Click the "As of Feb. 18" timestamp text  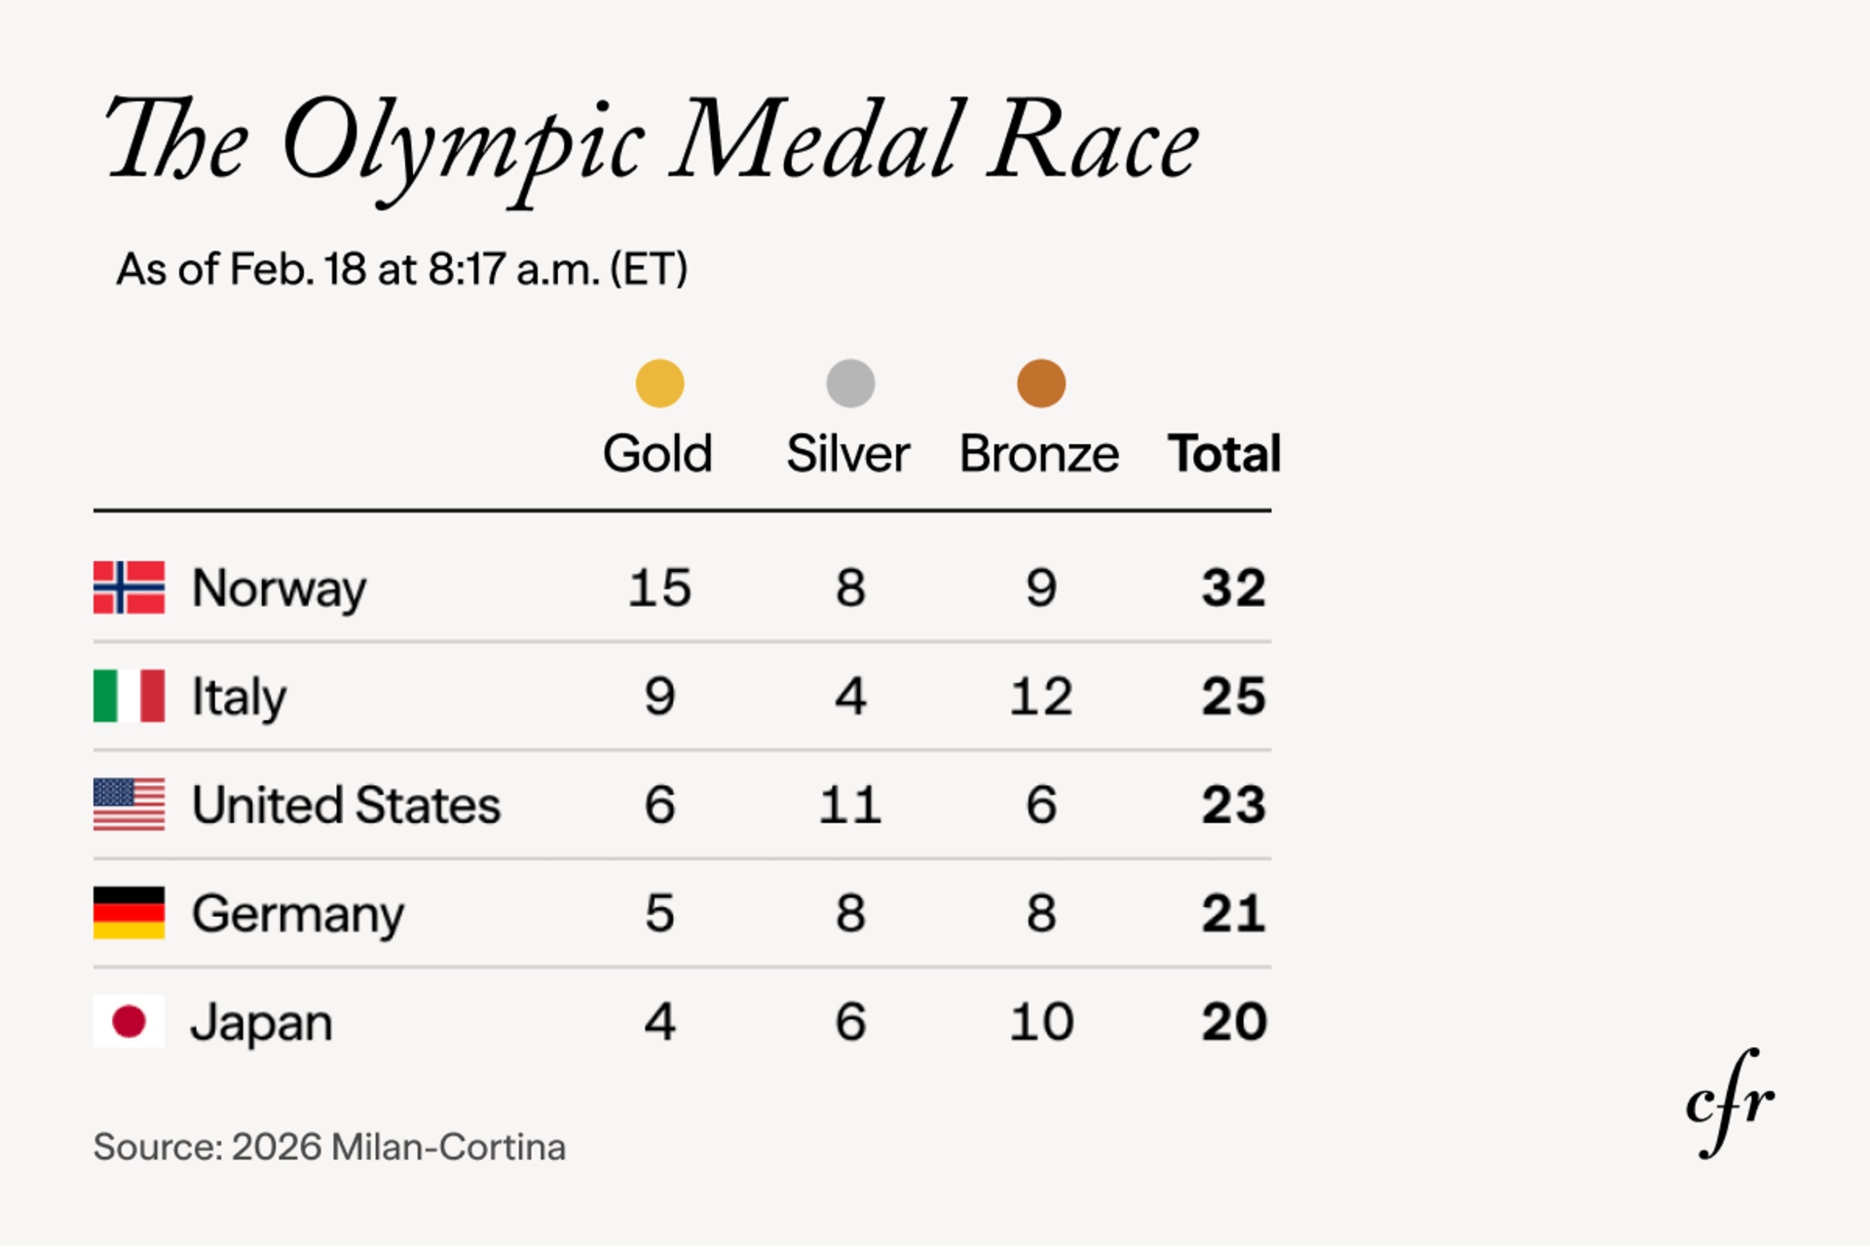click(x=401, y=269)
